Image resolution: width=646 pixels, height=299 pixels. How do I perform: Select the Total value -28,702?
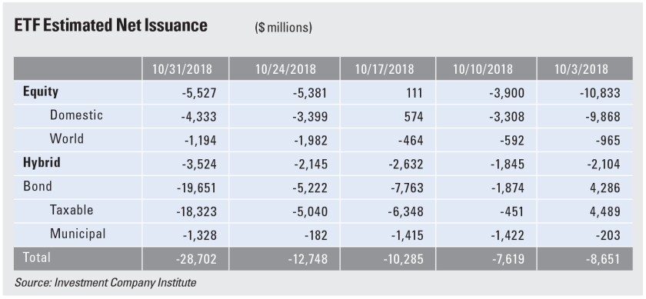click(195, 258)
